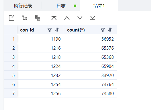151x110 pixels.
Task: Open filter for con_id column
Action: coord(49,30)
